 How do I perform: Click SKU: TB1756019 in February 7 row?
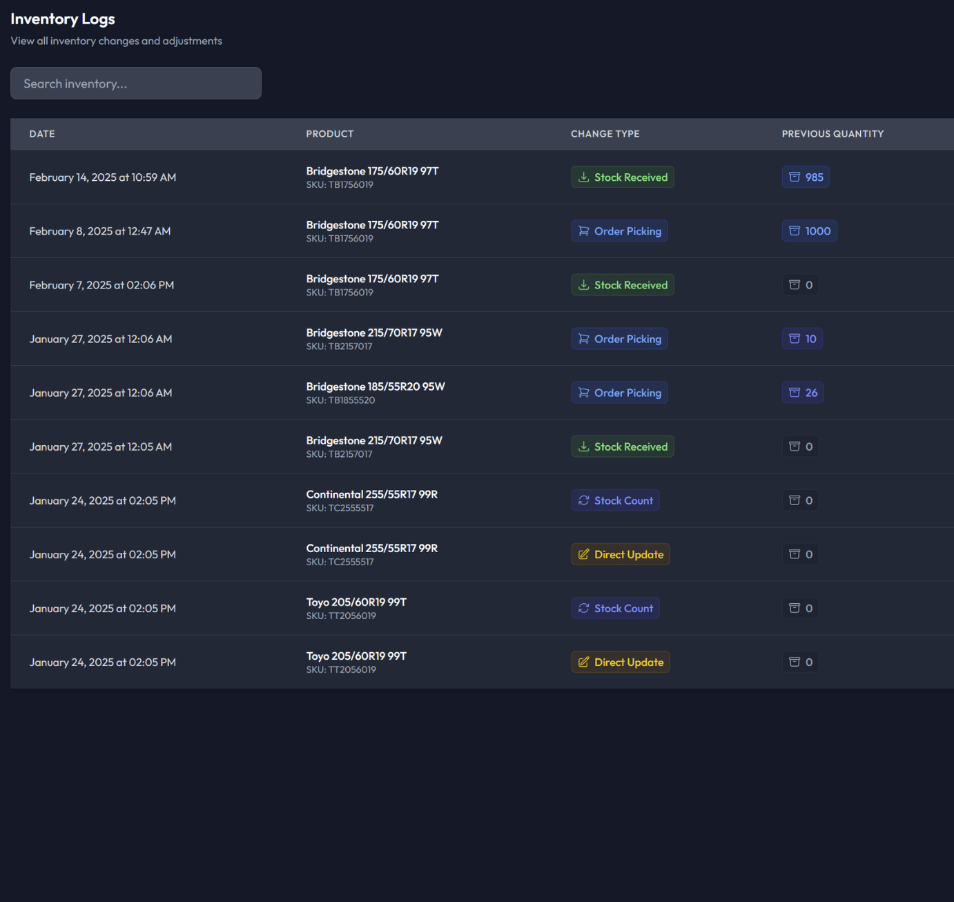pos(340,293)
